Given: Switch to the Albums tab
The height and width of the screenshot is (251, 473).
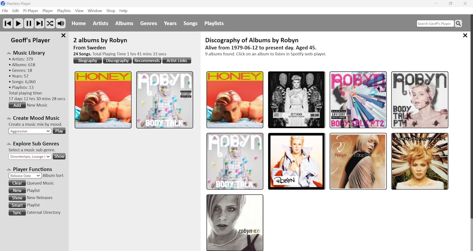Looking at the screenshot, I should (x=124, y=23).
